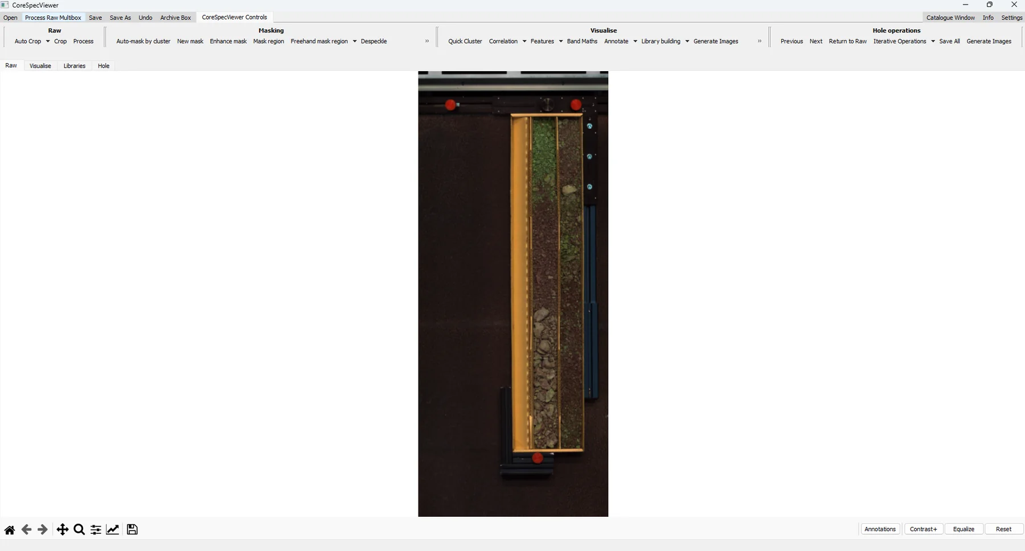
Task: Choose Save As in the top bar
Action: pos(120,18)
